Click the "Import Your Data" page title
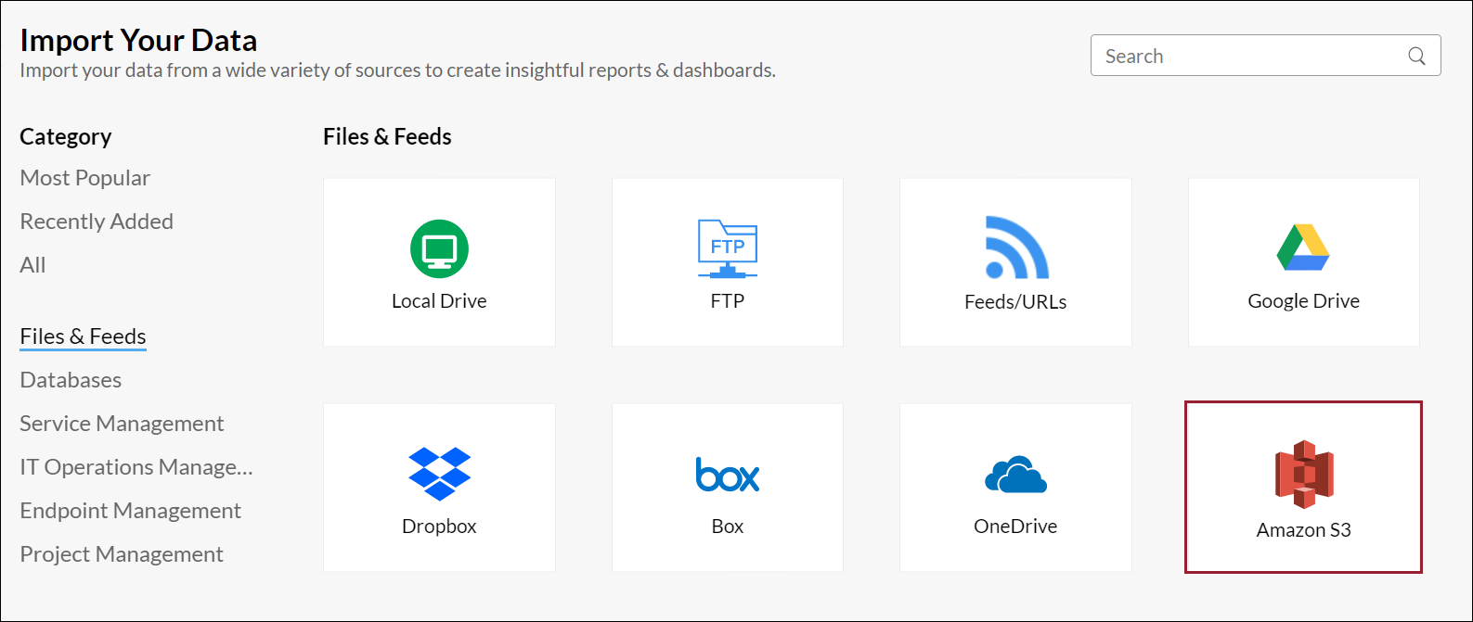 [x=138, y=41]
